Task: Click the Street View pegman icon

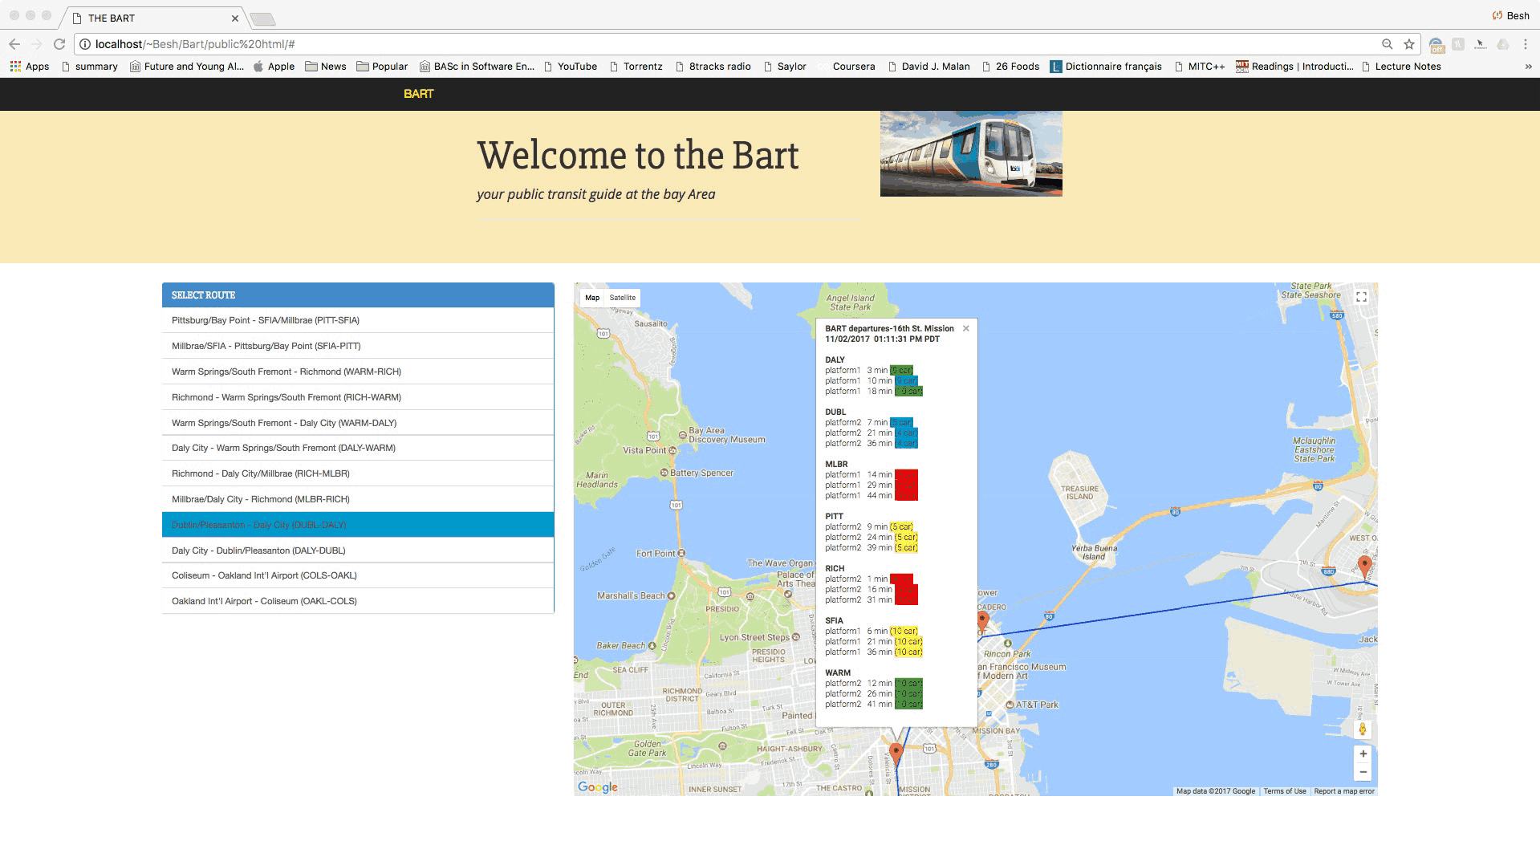Action: [1362, 729]
